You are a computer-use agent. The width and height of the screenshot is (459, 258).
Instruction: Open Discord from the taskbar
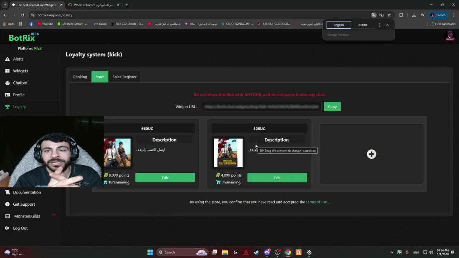(x=267, y=252)
